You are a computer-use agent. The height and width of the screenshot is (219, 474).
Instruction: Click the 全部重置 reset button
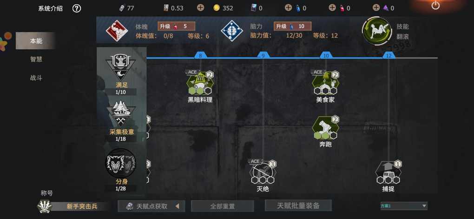[x=222, y=206]
